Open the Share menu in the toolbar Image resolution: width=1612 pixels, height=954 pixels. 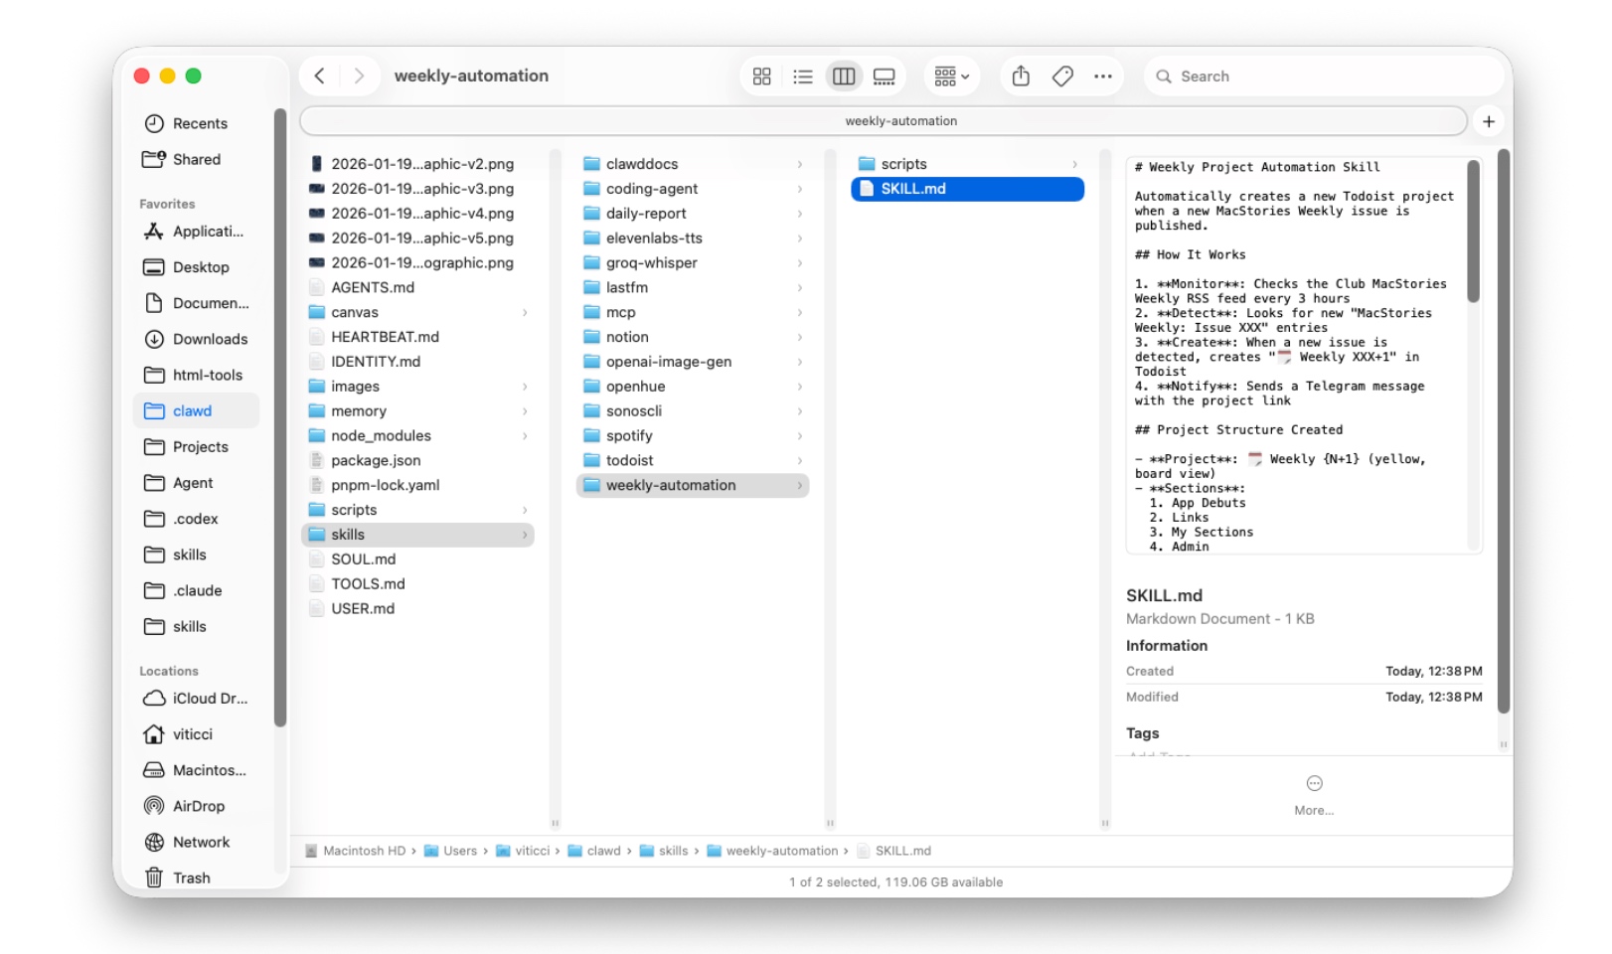[x=1021, y=76]
